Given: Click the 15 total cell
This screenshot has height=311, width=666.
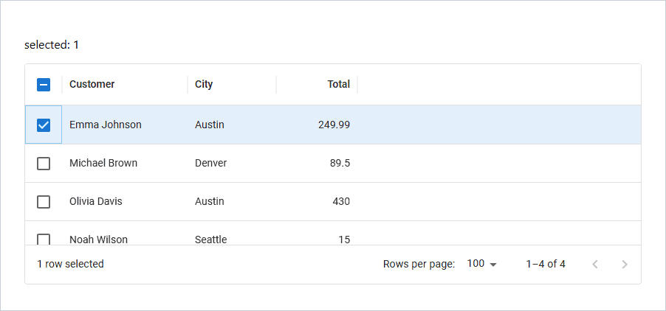Looking at the screenshot, I should pyautogui.click(x=317, y=233).
